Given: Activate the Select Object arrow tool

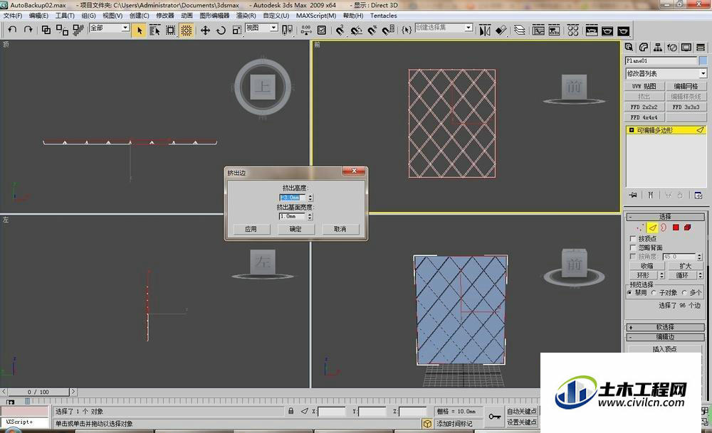Looking at the screenshot, I should (x=140, y=31).
